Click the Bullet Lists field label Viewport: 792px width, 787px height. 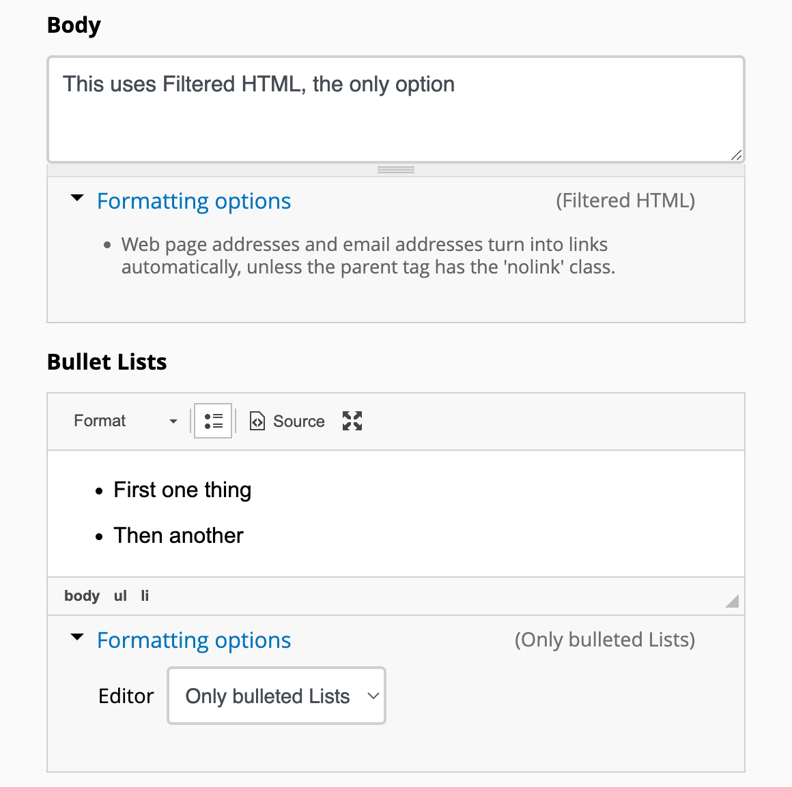point(107,361)
